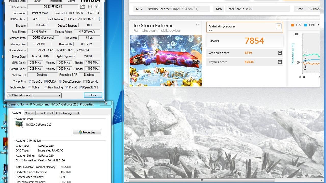
Task: Close the monitor Properties dialog
Action: [106, 103]
